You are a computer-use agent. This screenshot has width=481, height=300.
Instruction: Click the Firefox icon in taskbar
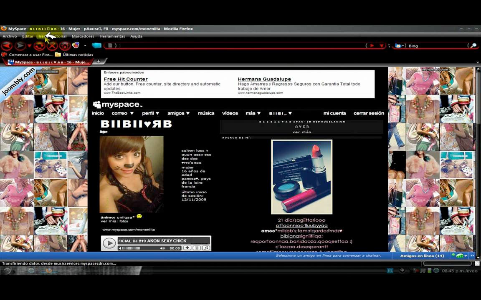48,270
